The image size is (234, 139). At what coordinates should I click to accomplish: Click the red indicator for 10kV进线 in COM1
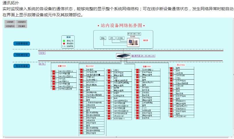click(54, 79)
